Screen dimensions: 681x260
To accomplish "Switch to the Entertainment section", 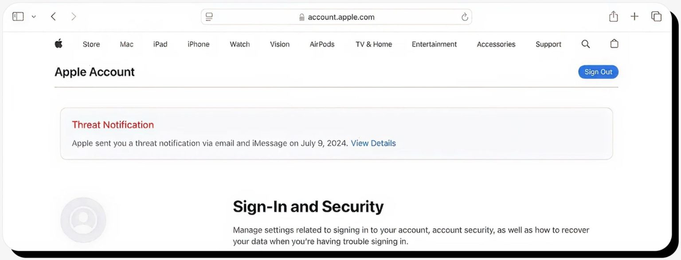I will click(x=434, y=44).
